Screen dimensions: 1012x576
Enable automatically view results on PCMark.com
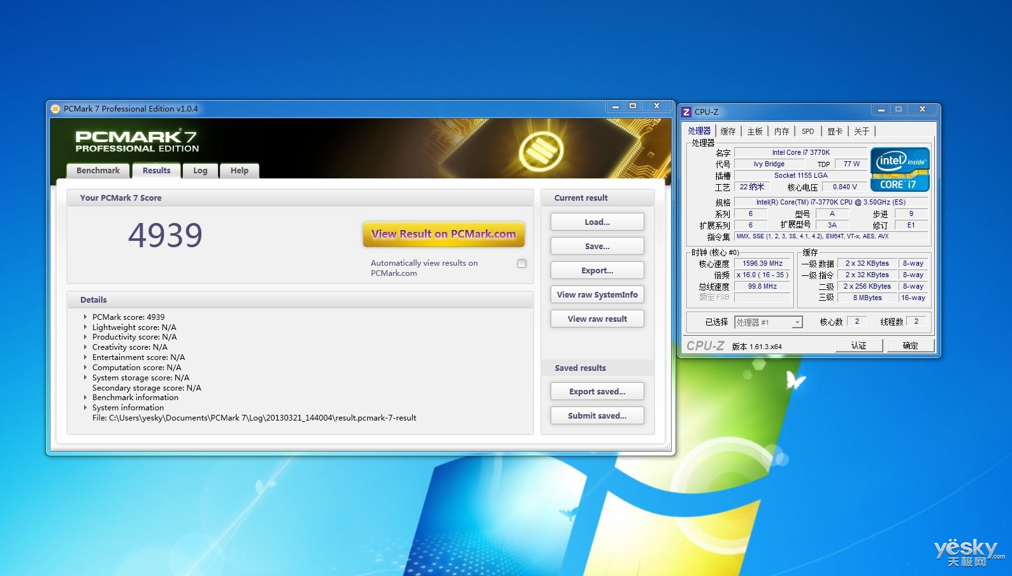(522, 264)
